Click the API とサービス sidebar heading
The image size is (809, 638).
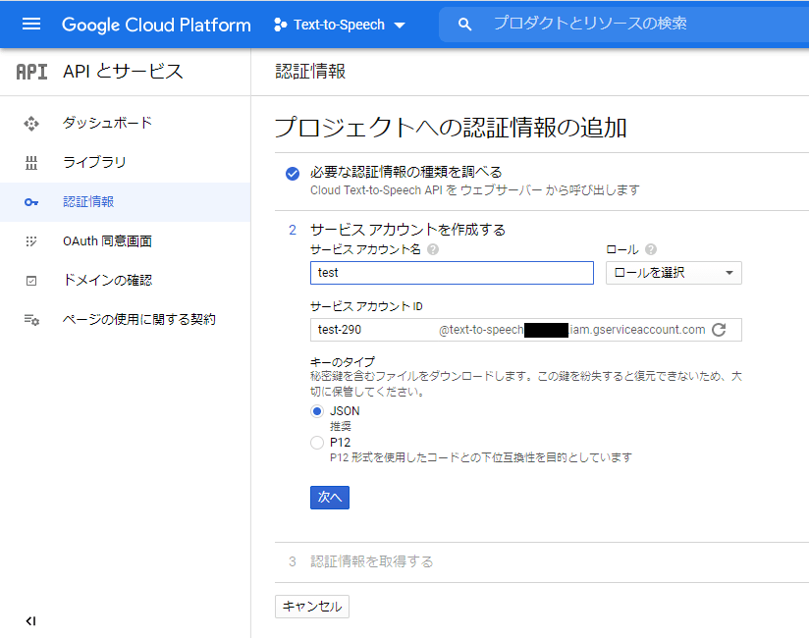coord(123,72)
